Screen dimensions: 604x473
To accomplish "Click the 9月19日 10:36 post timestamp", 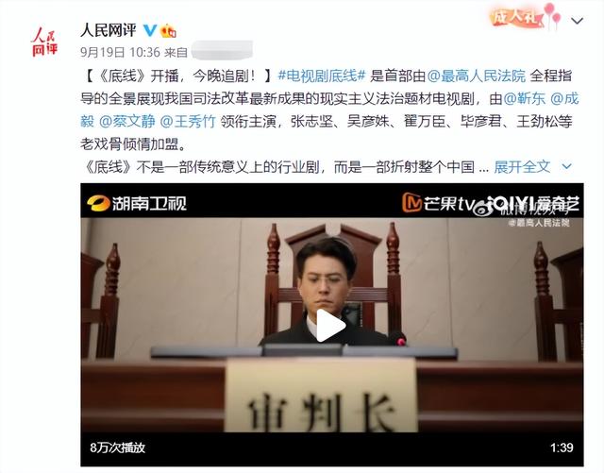I will pos(120,52).
